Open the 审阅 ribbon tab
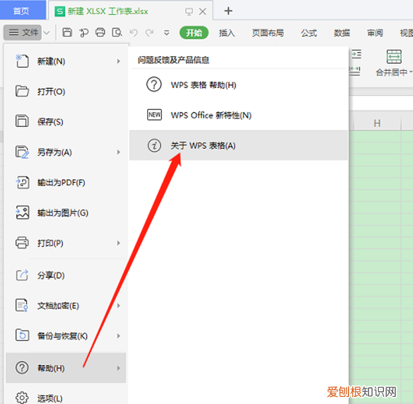Image resolution: width=413 pixels, height=404 pixels. pos(375,33)
